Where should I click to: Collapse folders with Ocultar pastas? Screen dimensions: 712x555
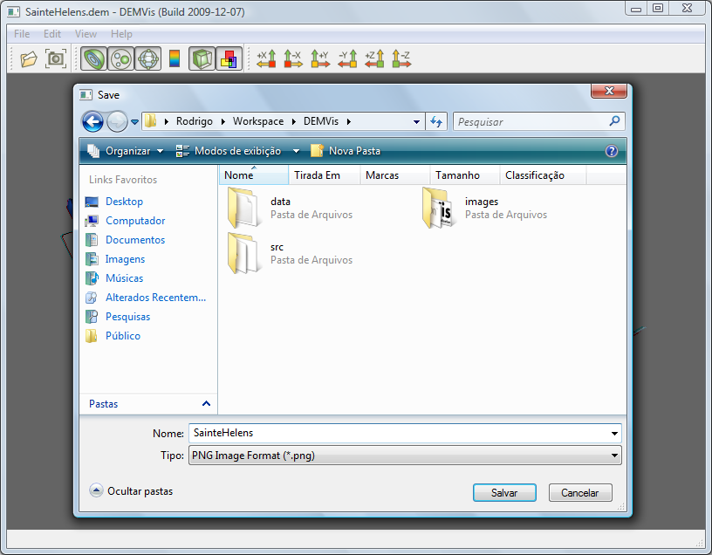[x=132, y=491]
